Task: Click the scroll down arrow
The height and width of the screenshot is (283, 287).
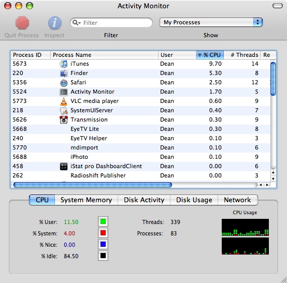Action: pos(273,179)
